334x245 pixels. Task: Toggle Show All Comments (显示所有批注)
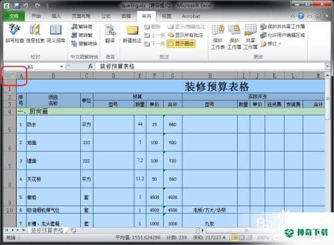pos(185,35)
